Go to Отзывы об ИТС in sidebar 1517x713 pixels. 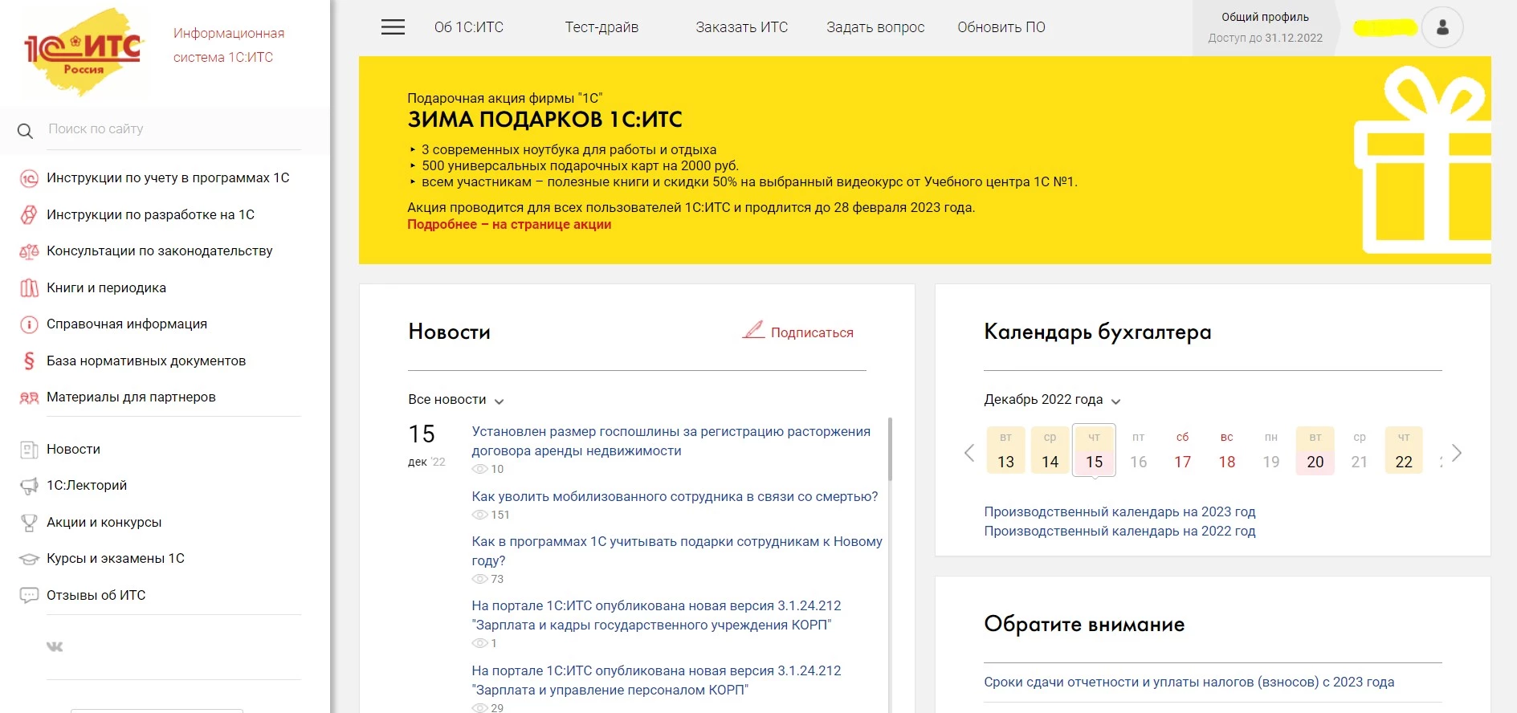(x=96, y=596)
